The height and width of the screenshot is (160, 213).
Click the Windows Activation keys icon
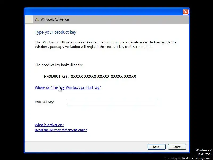(x=36, y=19)
